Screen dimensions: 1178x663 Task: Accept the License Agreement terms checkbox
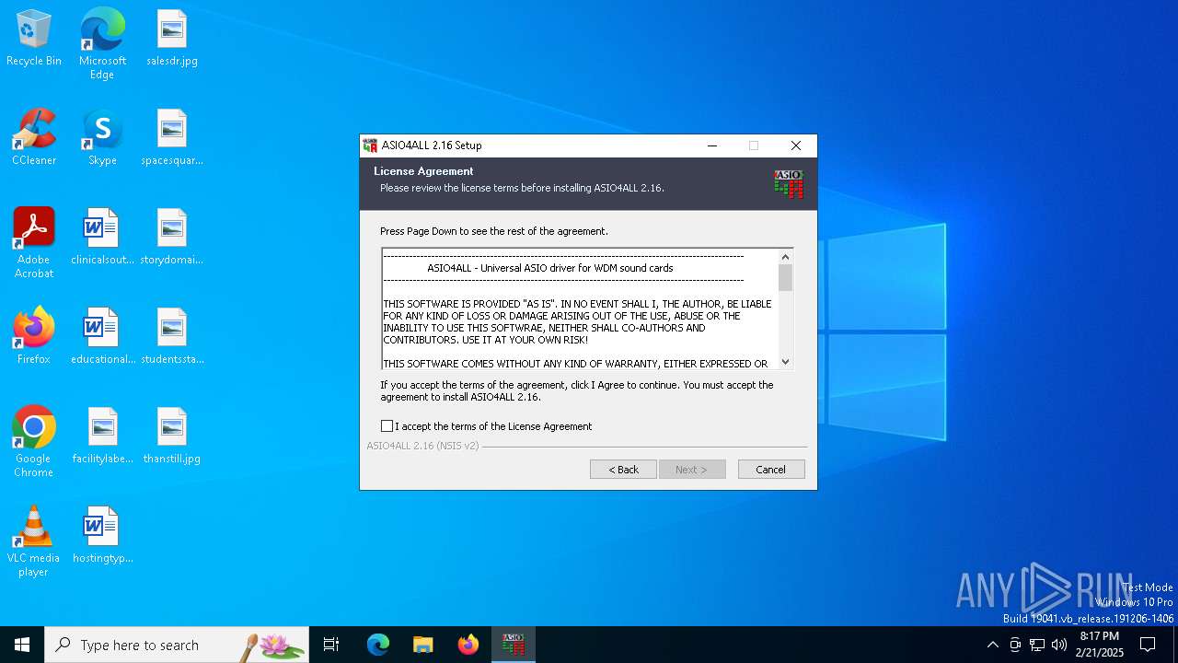tap(387, 426)
